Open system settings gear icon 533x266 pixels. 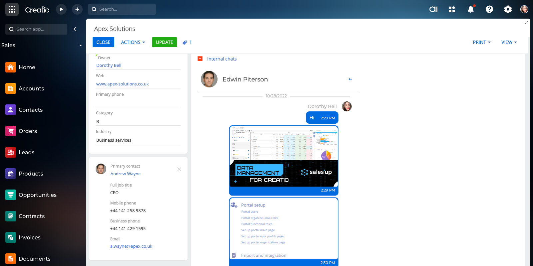[x=508, y=9]
